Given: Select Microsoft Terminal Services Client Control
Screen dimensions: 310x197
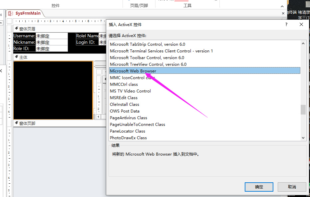Looking at the screenshot, I should [x=205, y=51].
